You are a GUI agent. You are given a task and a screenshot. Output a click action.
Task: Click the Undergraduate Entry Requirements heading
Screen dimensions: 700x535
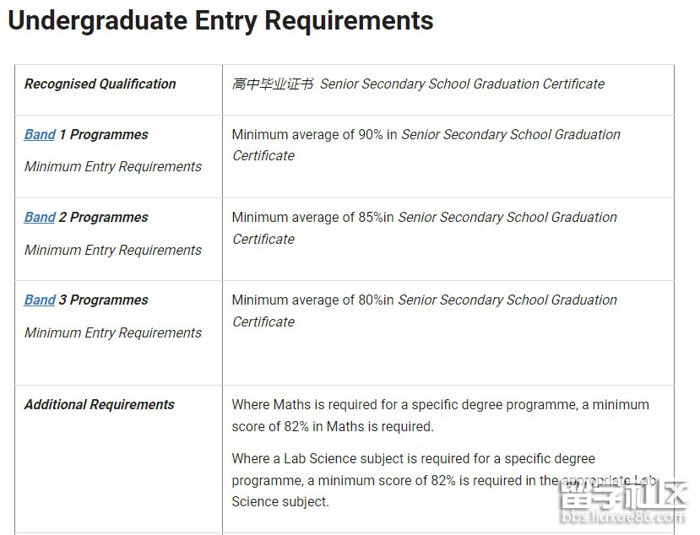tap(220, 20)
